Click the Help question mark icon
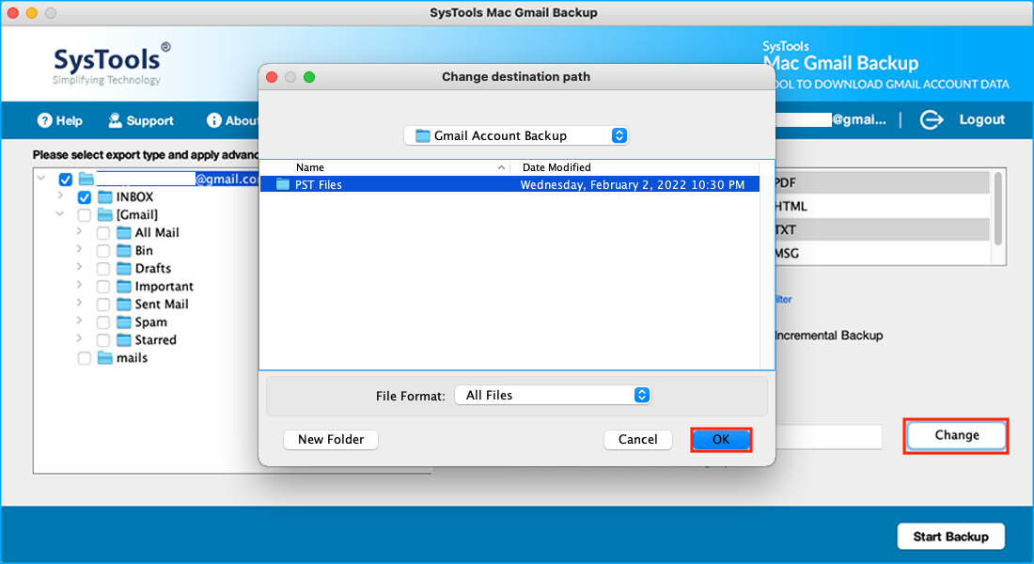The width and height of the screenshot is (1034, 564). click(44, 120)
